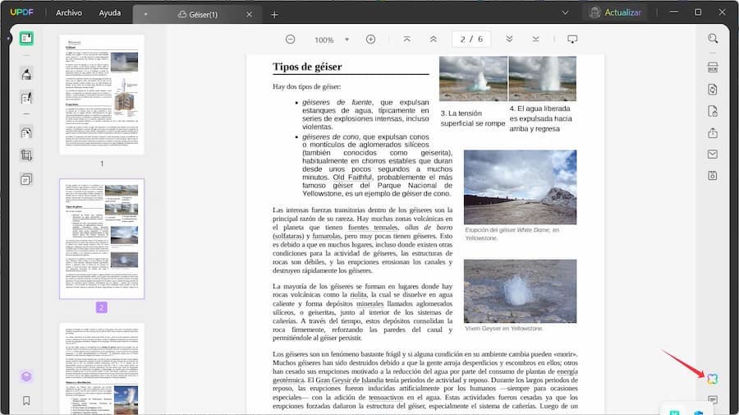Click the 'Tipos de géiser' heading
The image size is (739, 415).
(307, 67)
